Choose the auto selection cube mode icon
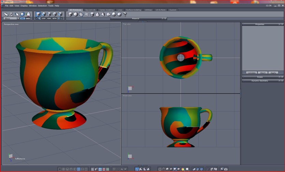Viewport: 285px width, 172px height. 60,14
